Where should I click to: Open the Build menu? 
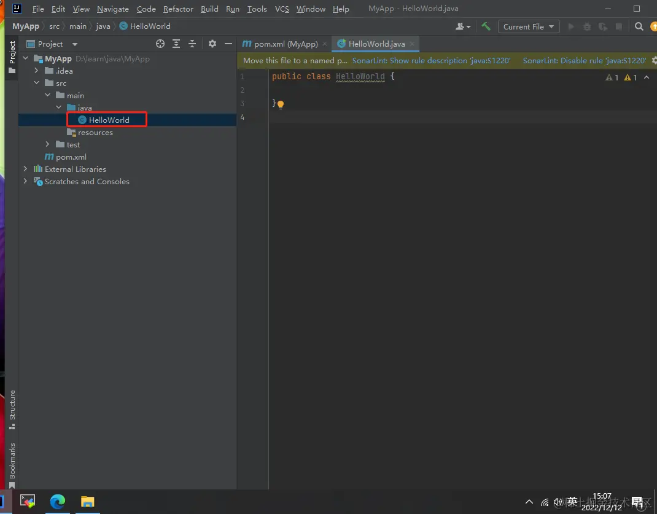[209, 9]
